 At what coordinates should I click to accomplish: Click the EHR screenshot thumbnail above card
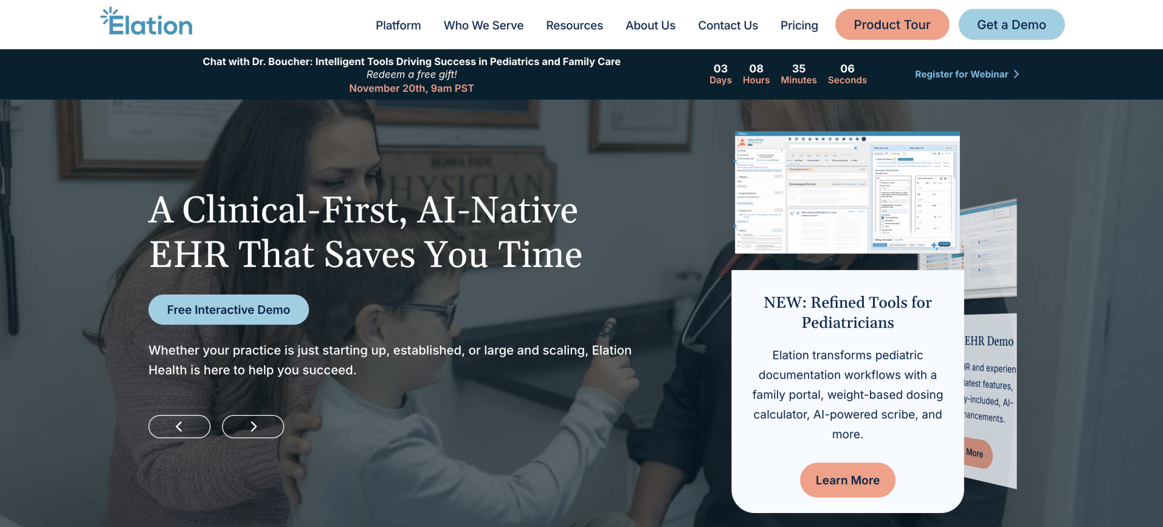(x=847, y=192)
